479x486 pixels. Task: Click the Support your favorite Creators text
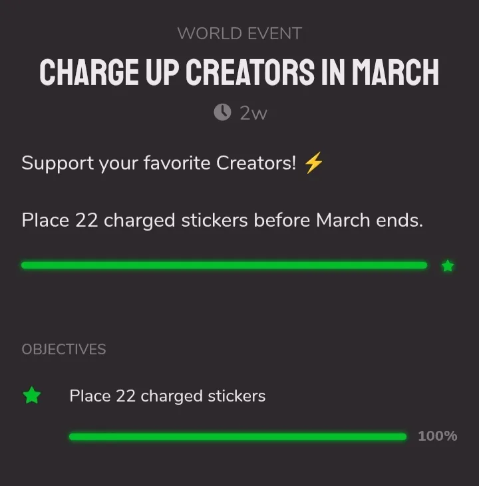158,164
